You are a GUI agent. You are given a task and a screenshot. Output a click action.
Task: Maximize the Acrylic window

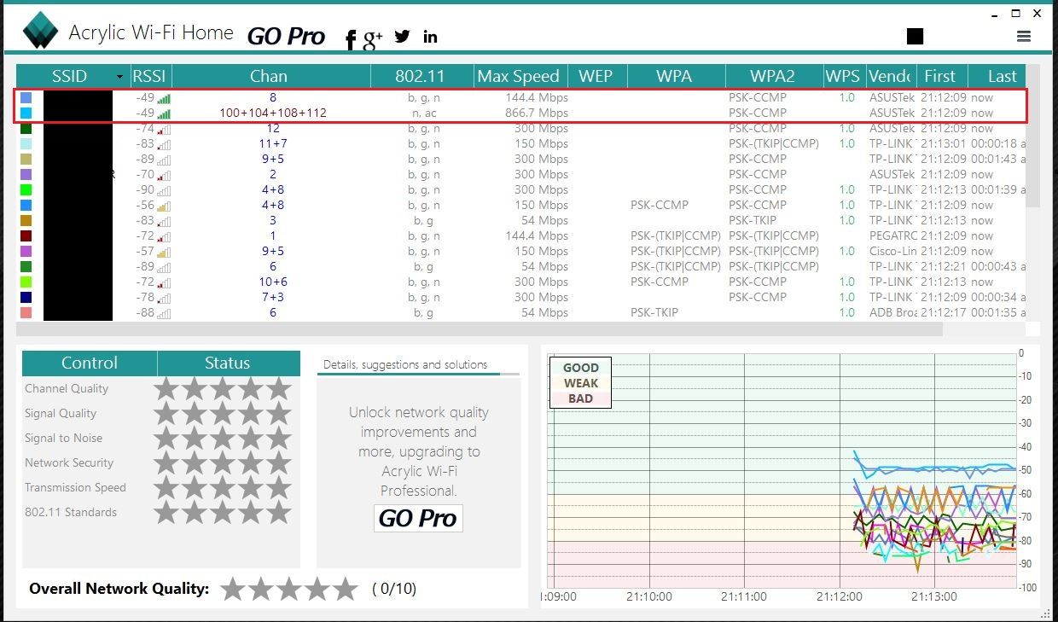tap(1016, 14)
